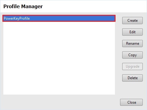147x110 pixels.
Task: Click the greyed-out Upgrade button
Action: [132, 66]
